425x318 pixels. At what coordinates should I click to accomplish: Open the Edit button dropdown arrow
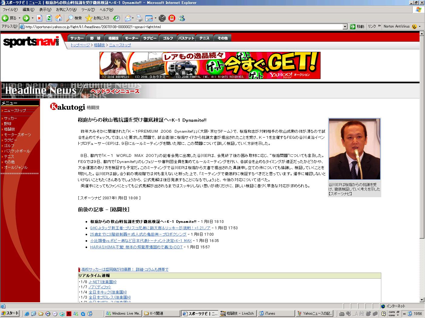click(155, 18)
